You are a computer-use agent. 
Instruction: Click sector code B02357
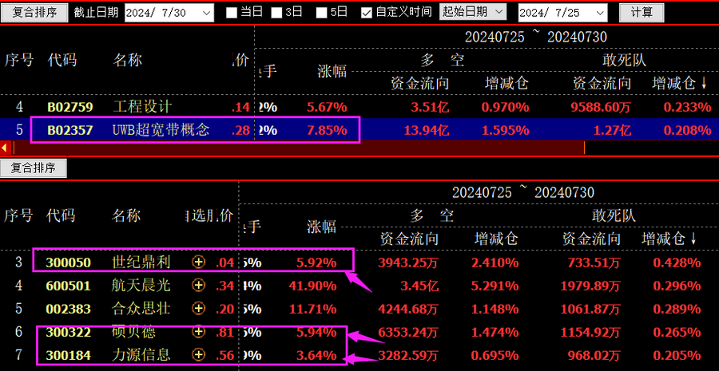[x=70, y=130]
